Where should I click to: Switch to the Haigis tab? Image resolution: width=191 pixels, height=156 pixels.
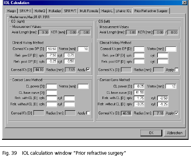pos(12,11)
